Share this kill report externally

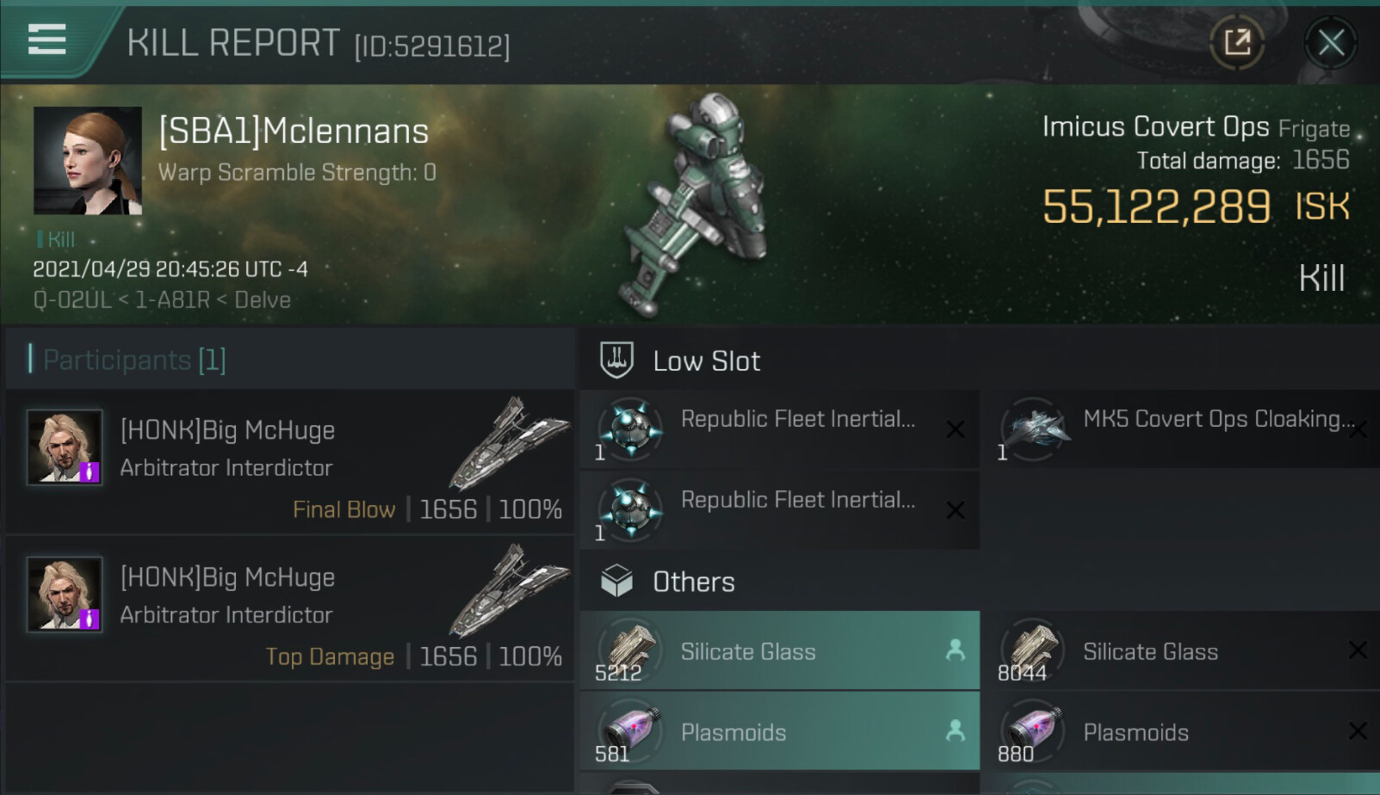(1237, 42)
